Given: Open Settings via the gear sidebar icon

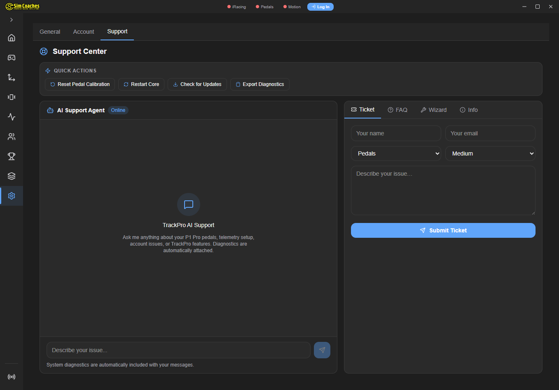Looking at the screenshot, I should point(11,196).
